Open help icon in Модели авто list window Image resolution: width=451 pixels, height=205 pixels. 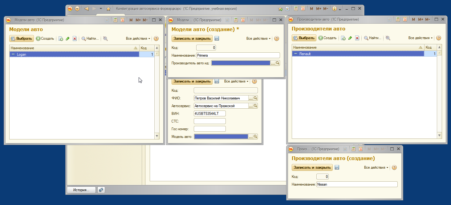[x=156, y=39]
